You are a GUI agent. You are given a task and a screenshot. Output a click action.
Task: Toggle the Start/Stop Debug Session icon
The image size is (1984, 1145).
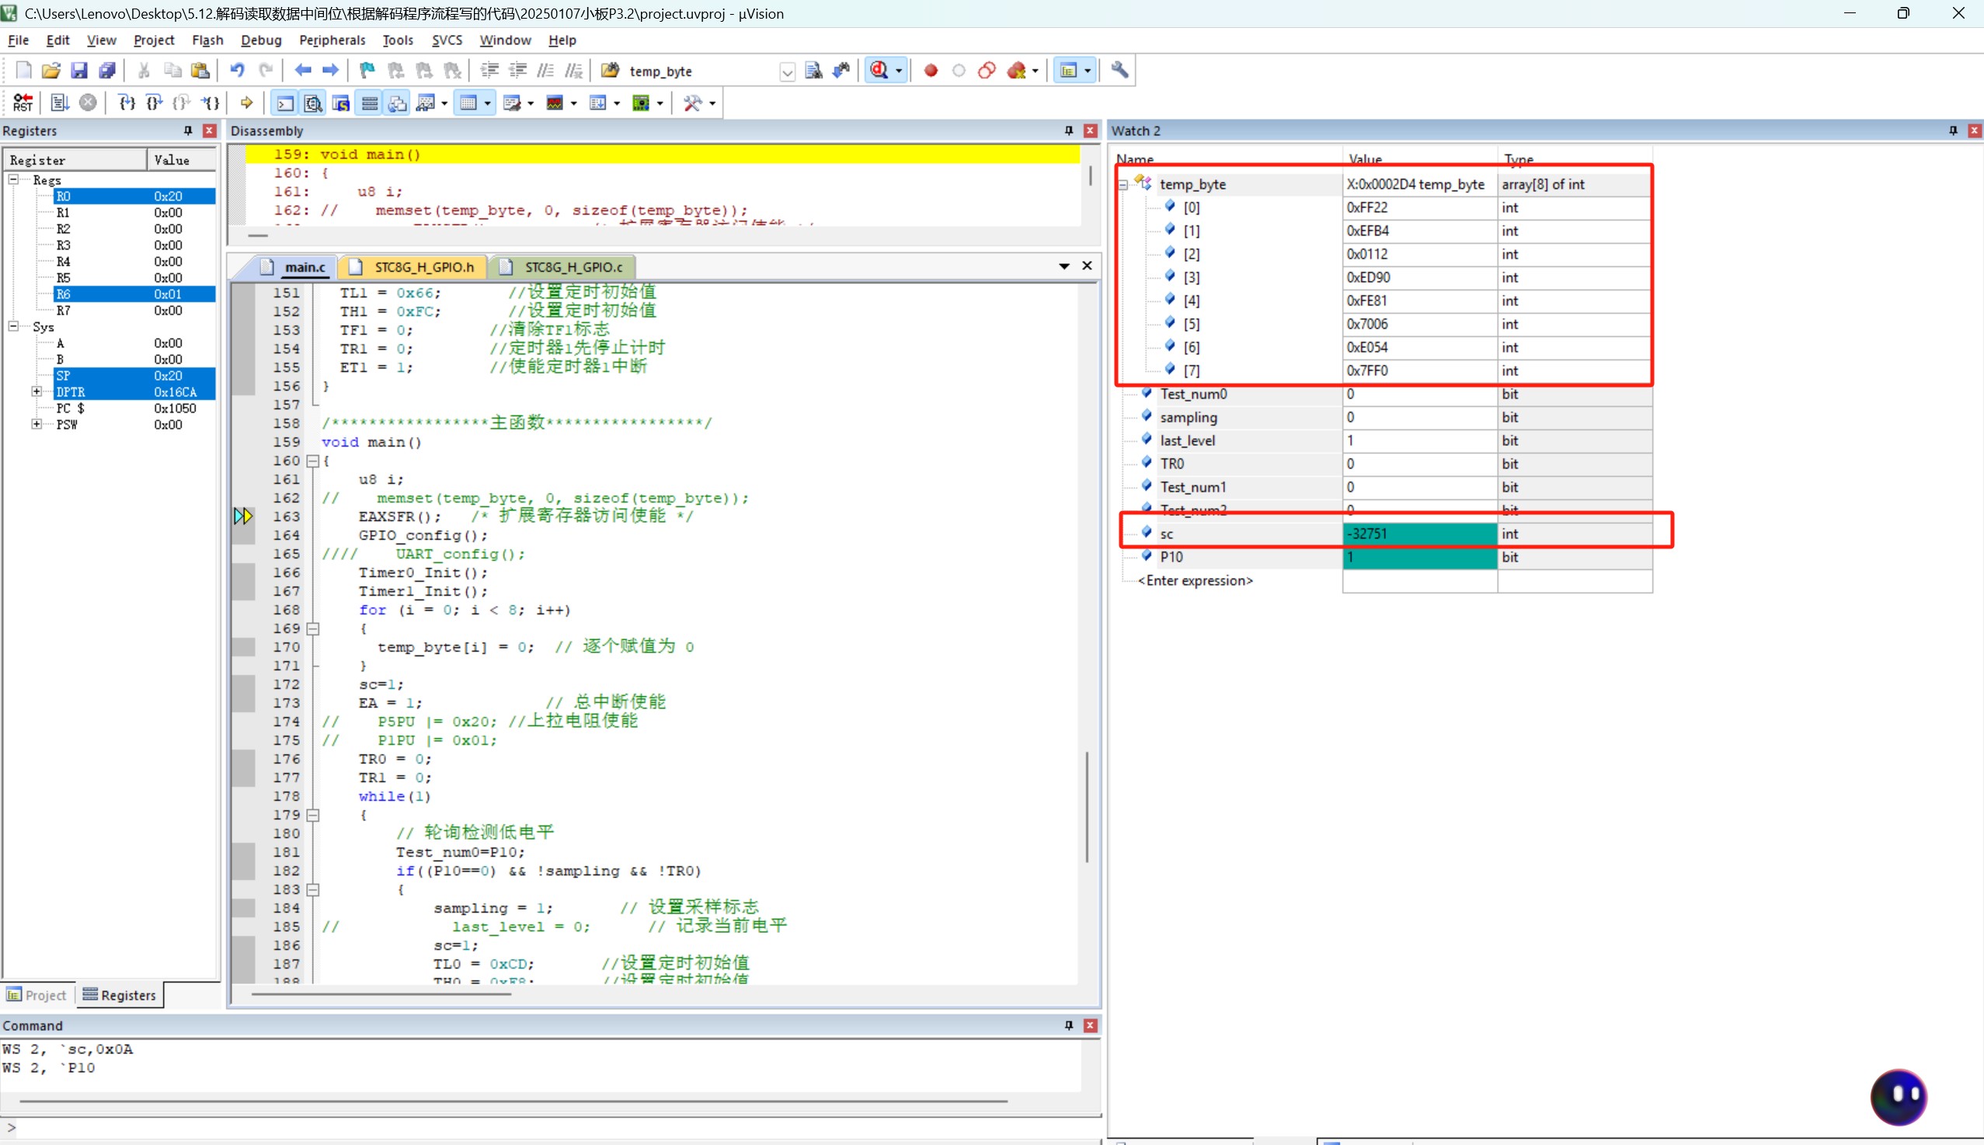[x=879, y=71]
